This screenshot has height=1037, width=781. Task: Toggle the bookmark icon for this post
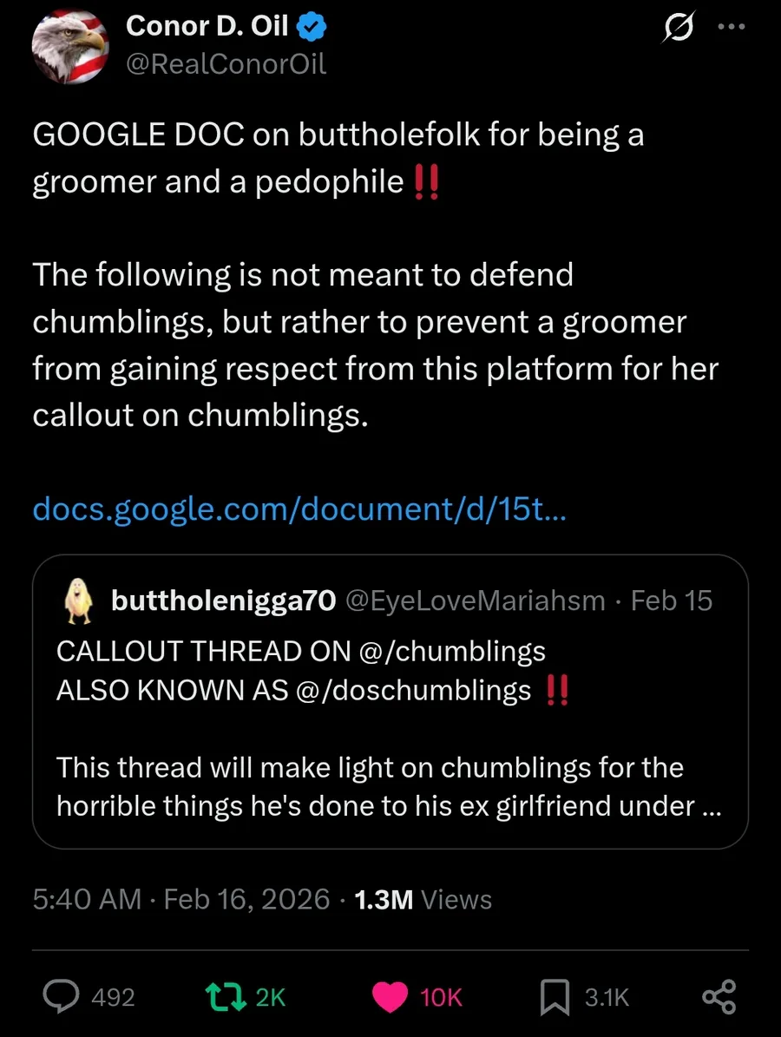(x=555, y=997)
